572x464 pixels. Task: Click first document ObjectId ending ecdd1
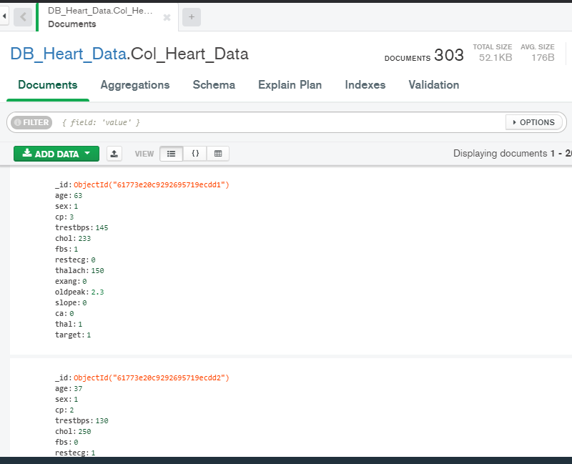tap(152, 184)
